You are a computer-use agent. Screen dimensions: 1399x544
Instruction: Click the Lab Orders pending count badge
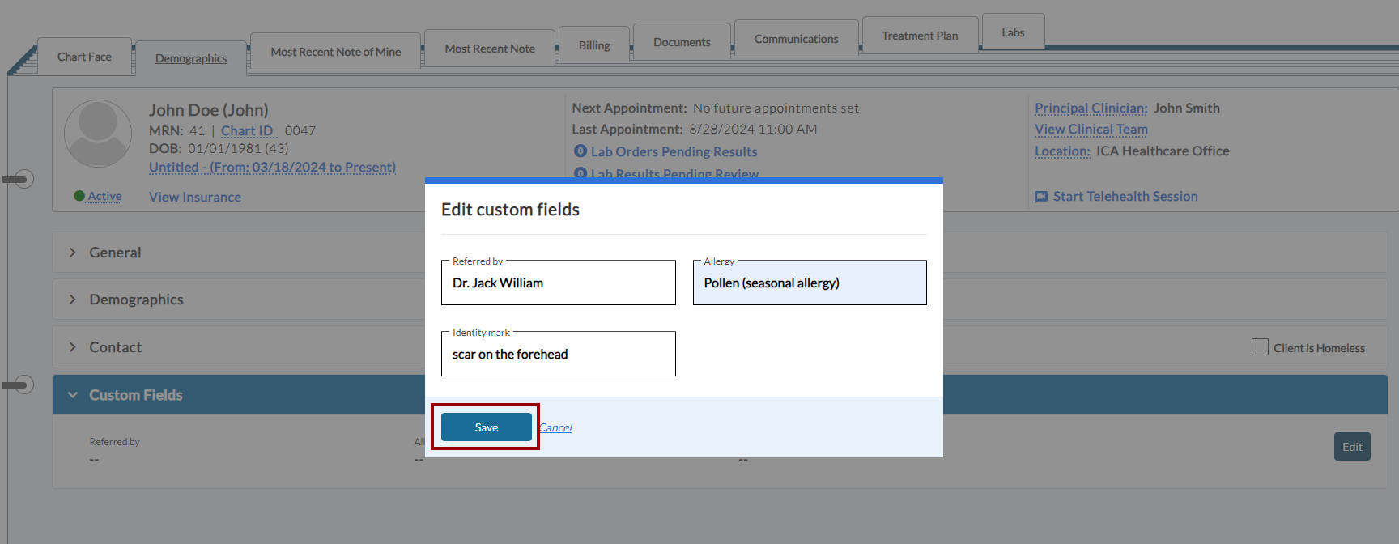(x=580, y=151)
